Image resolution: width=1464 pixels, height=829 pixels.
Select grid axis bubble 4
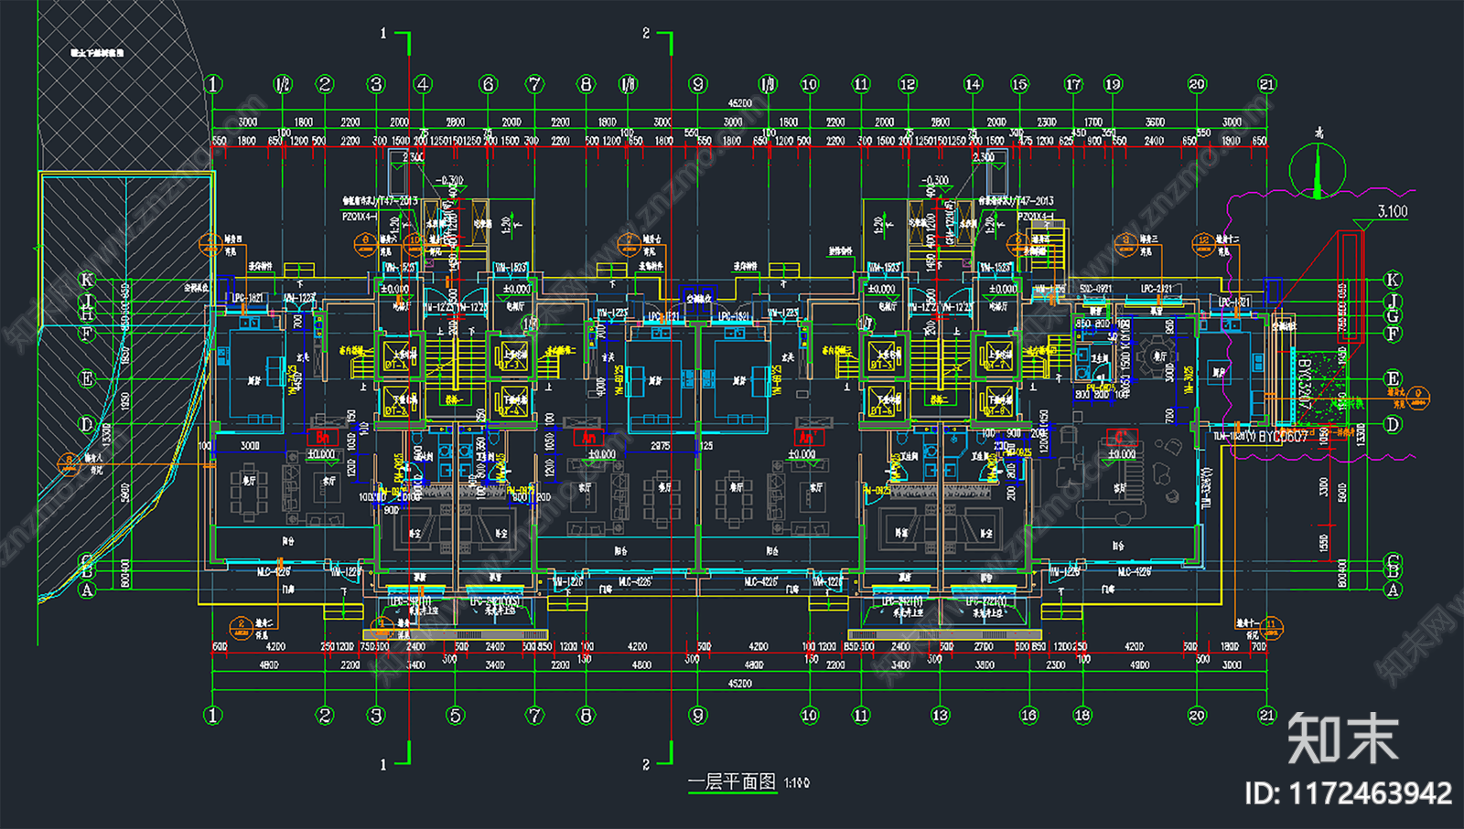tap(423, 84)
